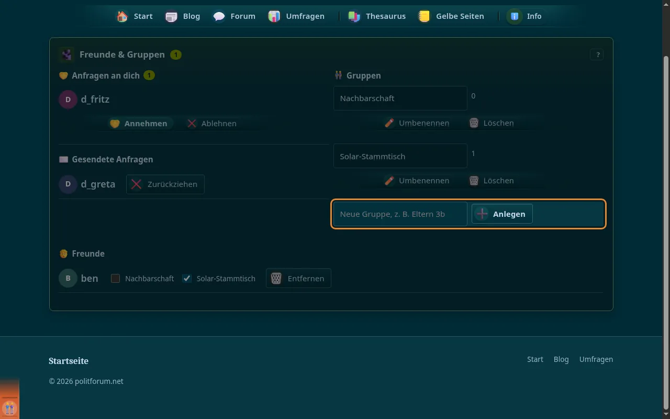Click pencil icon for Nachbarschaft rename
This screenshot has height=419, width=670.
pos(389,123)
